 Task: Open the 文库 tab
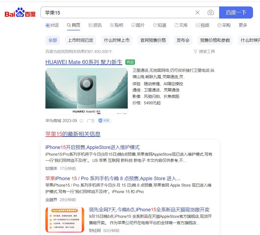point(181,25)
